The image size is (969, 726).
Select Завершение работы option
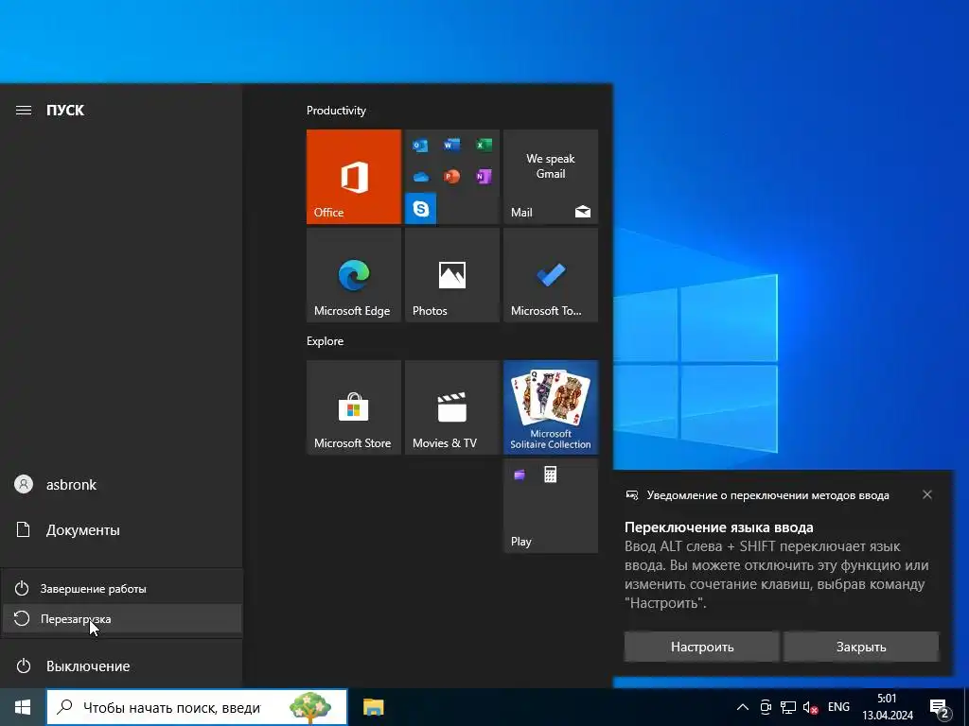[122, 588]
